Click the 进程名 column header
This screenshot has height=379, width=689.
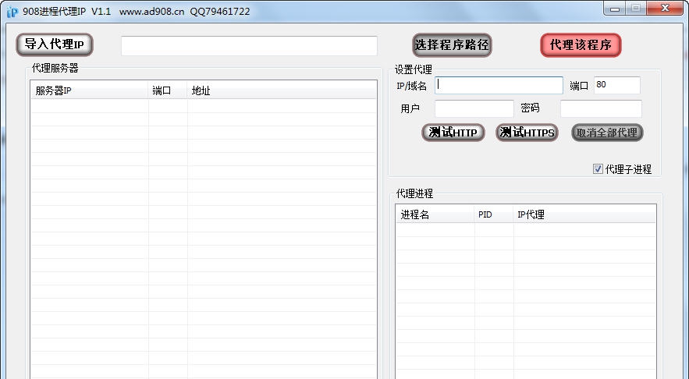point(435,214)
